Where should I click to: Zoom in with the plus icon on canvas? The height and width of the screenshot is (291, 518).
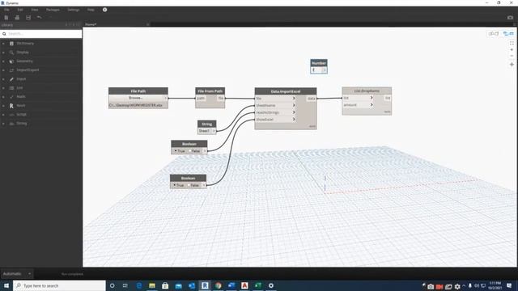pos(512,50)
